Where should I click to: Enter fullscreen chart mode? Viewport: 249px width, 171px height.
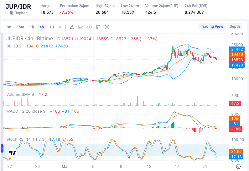click(107, 27)
